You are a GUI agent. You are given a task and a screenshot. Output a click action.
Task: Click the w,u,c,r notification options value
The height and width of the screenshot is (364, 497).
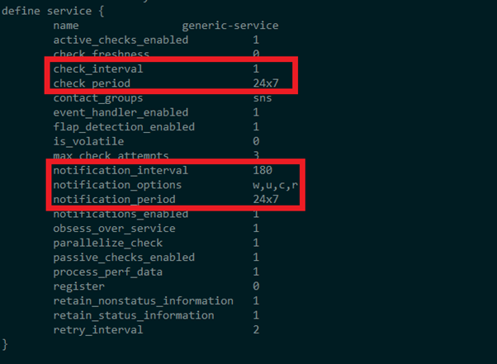coord(277,185)
